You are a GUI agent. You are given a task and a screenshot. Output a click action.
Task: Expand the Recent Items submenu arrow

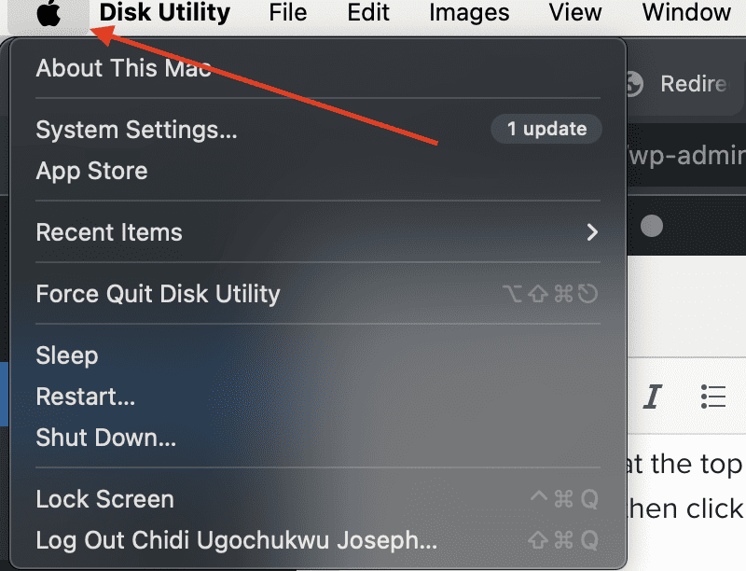tap(592, 232)
